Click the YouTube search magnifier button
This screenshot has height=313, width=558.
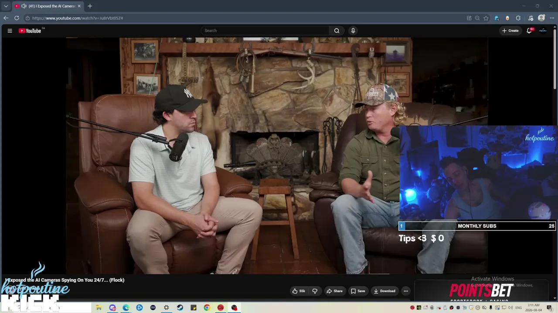coord(337,30)
